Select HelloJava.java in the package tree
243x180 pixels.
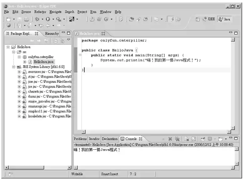click(x=44, y=62)
